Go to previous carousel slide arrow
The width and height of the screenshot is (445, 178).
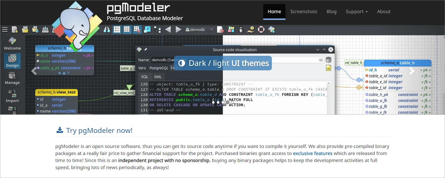click(34, 71)
